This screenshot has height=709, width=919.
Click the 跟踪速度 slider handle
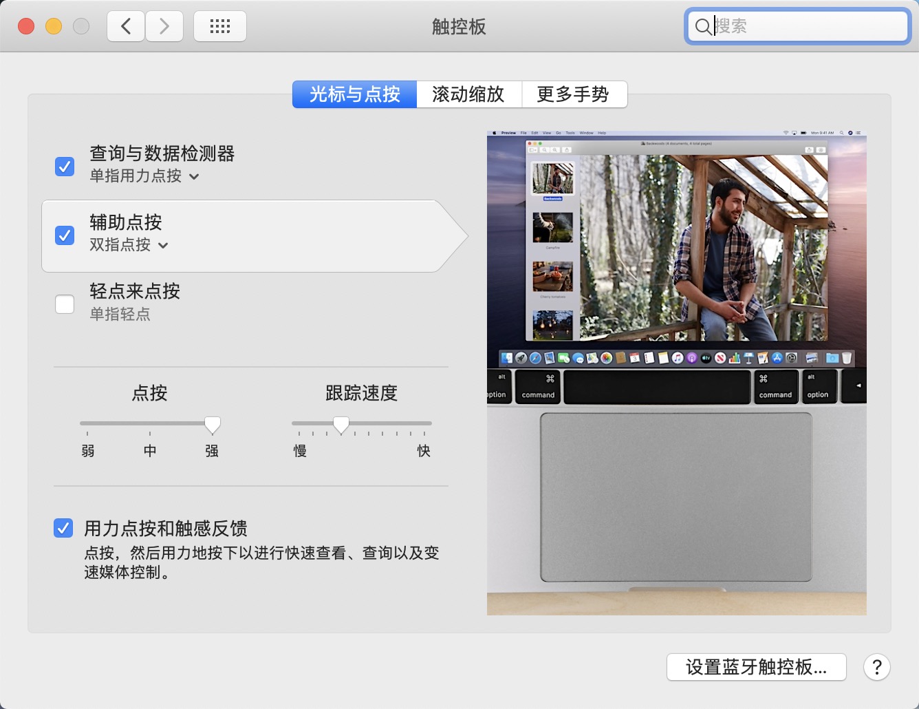[341, 425]
